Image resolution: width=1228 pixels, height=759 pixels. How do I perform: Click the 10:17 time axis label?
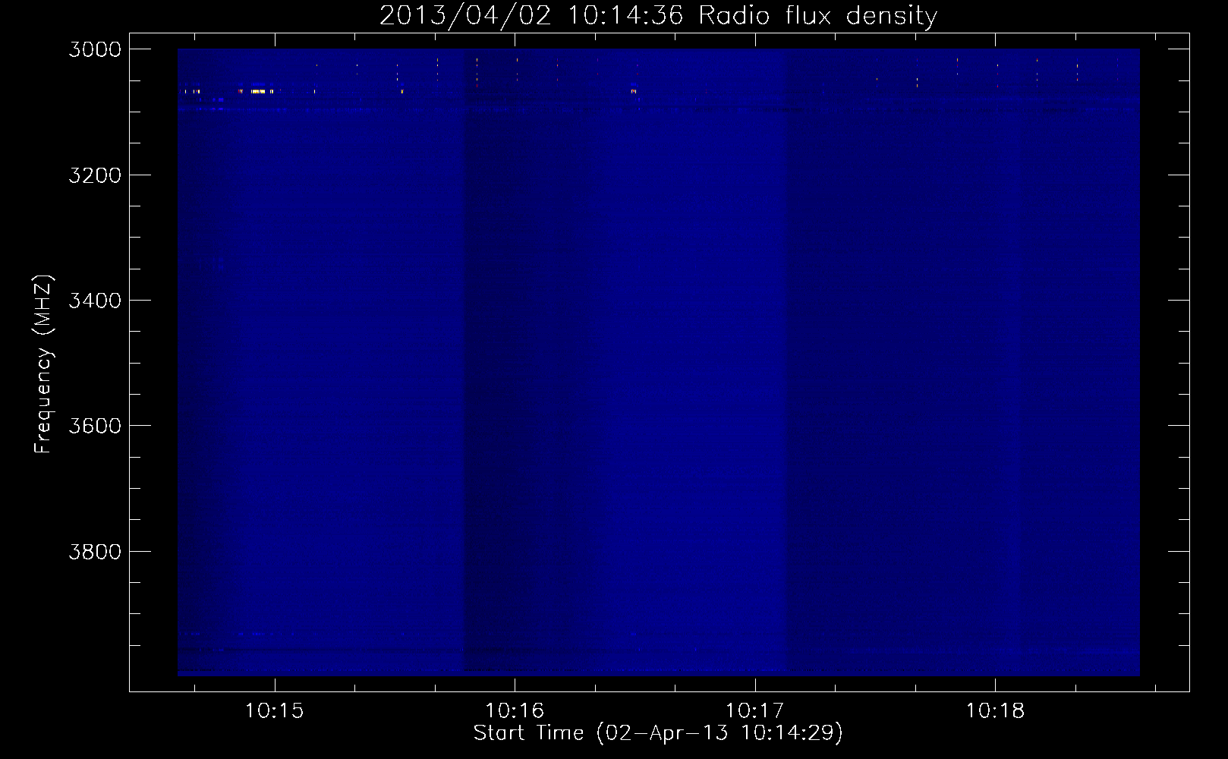coord(754,711)
